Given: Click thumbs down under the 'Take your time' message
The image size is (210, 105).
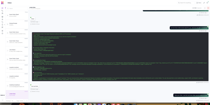Looking at the screenshot, I should (x=199, y=100).
